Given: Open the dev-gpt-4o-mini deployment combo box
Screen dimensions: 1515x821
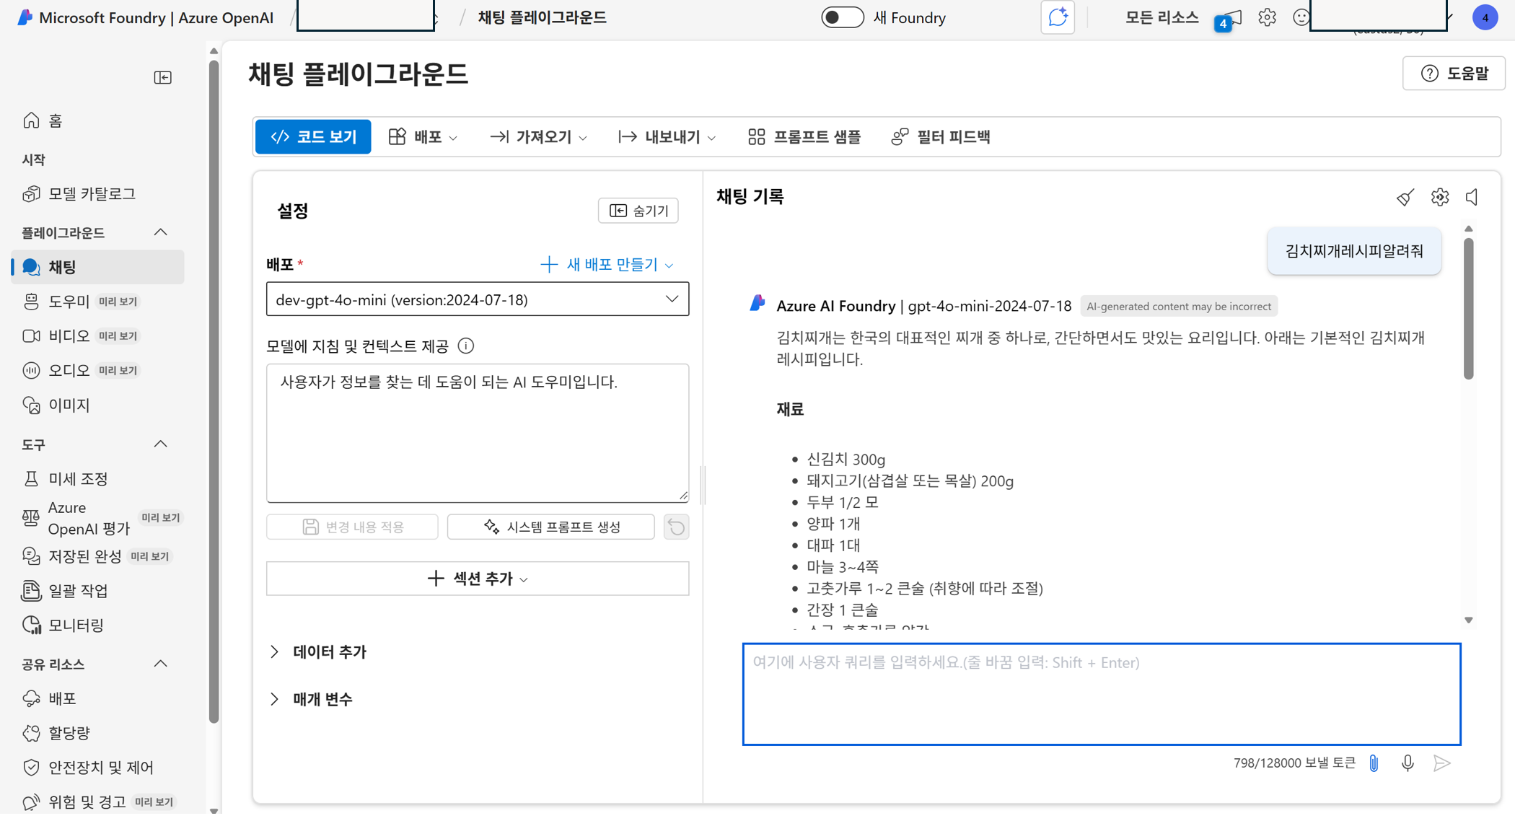Looking at the screenshot, I should [x=478, y=299].
